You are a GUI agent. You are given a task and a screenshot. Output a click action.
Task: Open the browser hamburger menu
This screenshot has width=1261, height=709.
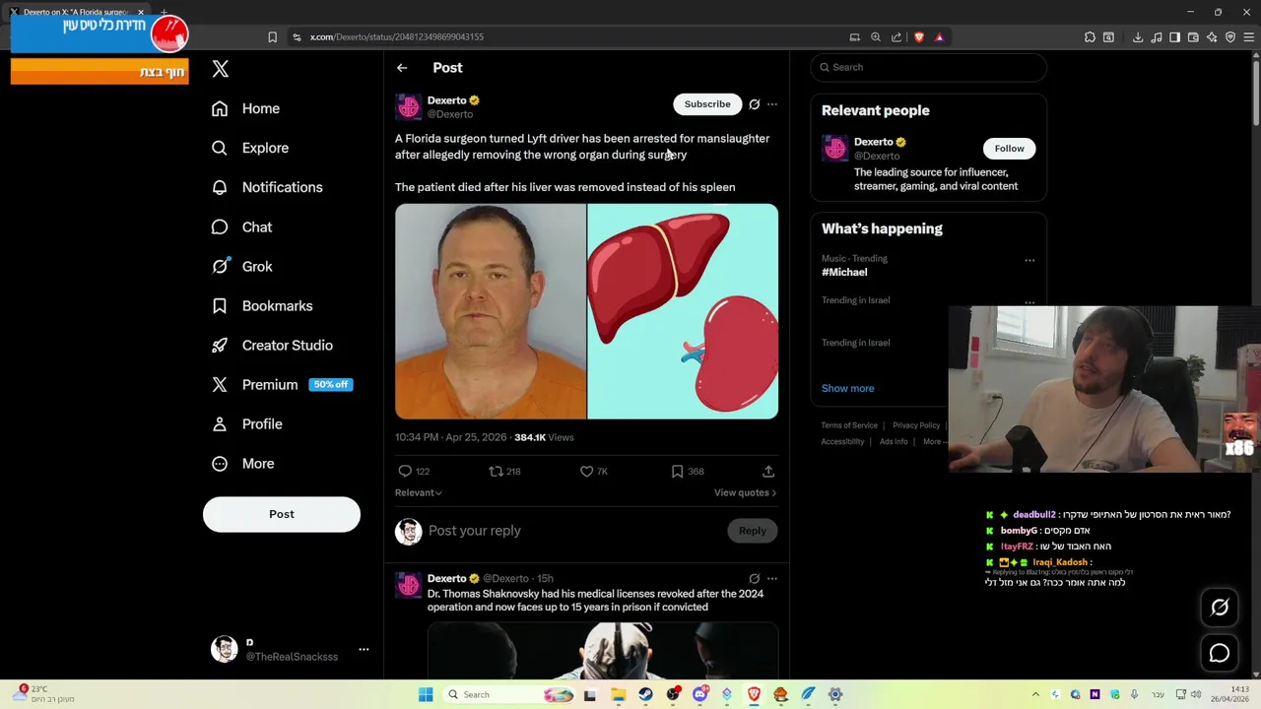pos(1250,37)
